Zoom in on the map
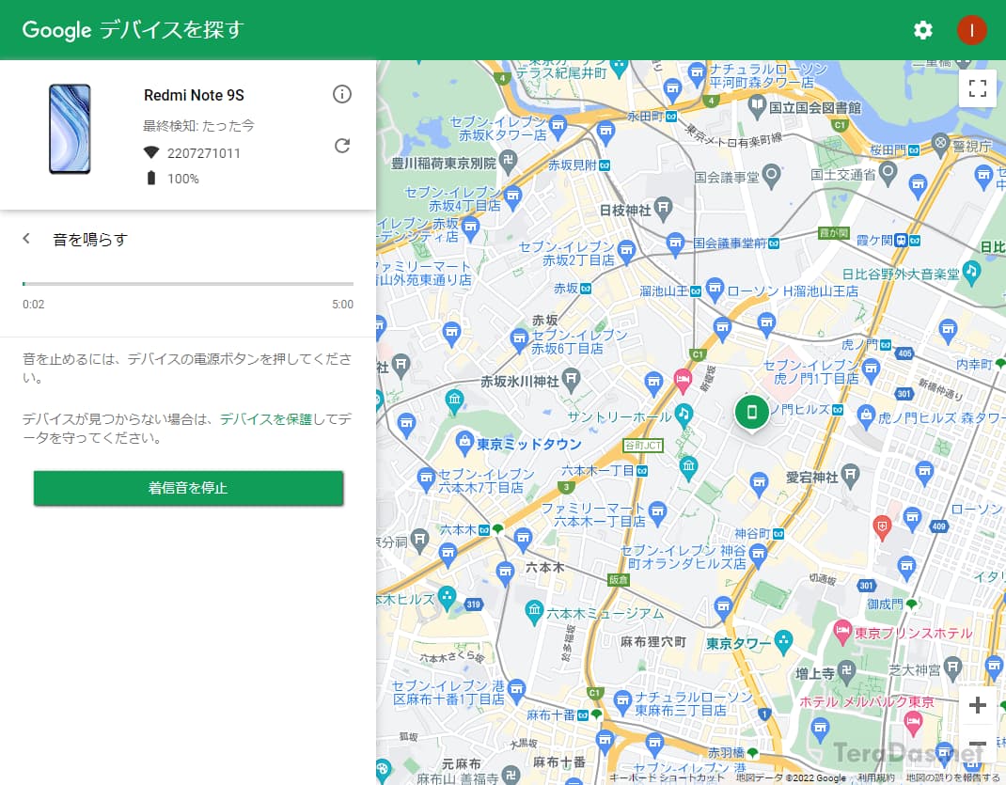 pyautogui.click(x=977, y=705)
